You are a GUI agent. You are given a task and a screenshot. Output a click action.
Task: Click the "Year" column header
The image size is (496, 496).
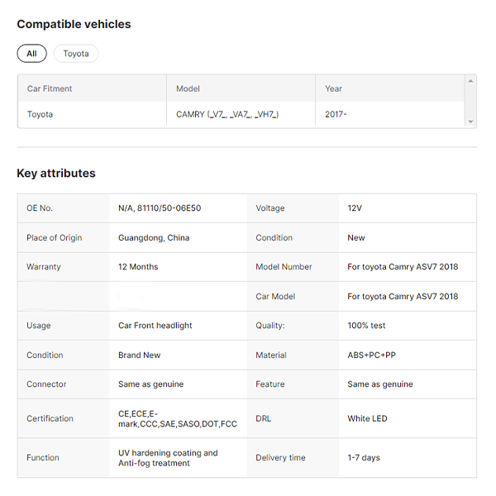coord(333,88)
